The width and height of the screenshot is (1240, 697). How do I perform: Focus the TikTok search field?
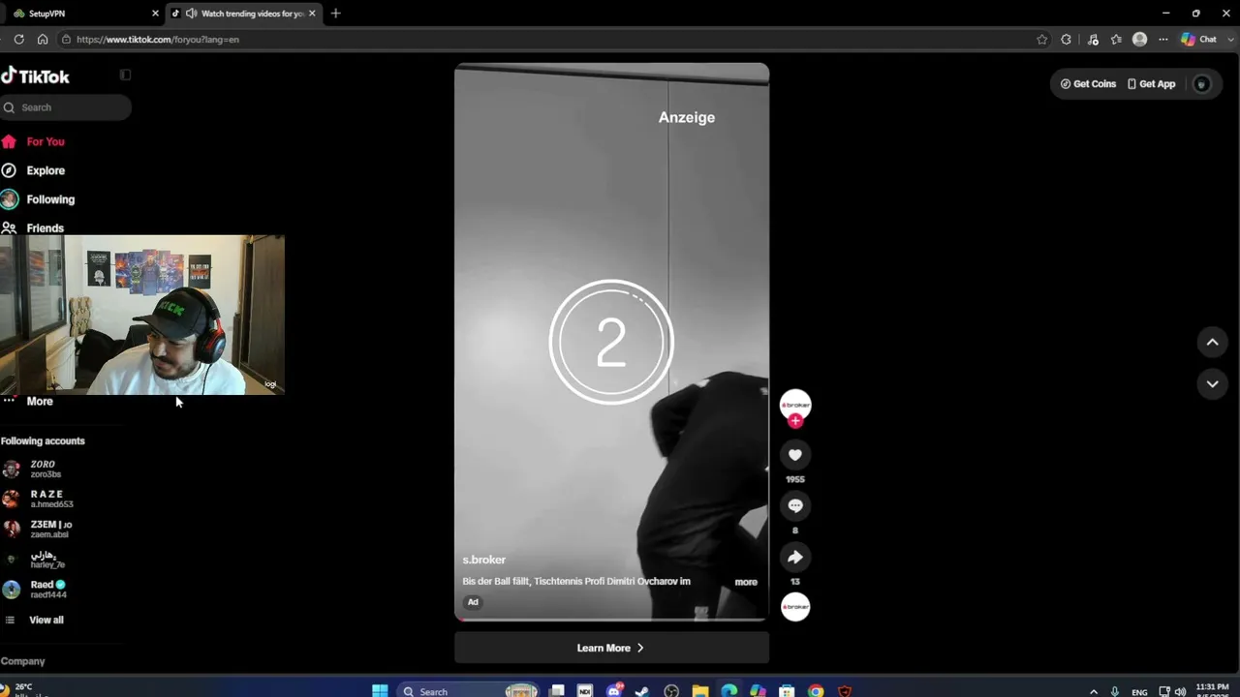(x=66, y=107)
